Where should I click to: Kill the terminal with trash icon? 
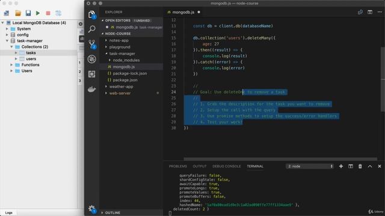pos(360,166)
